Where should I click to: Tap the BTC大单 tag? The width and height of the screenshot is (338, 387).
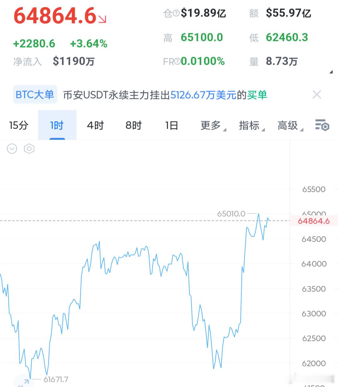(x=35, y=94)
